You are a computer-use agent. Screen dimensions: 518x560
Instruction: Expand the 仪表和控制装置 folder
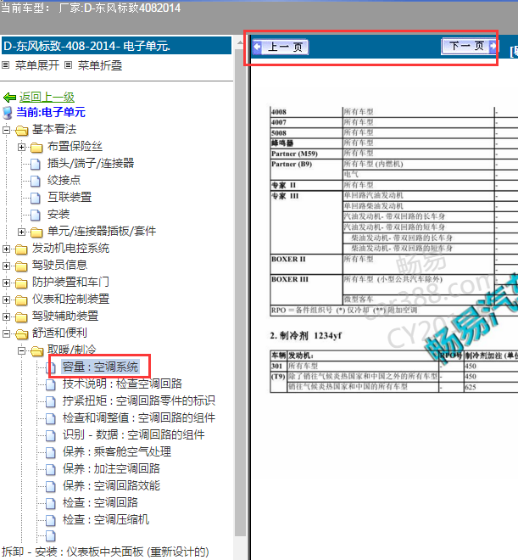coord(6,300)
